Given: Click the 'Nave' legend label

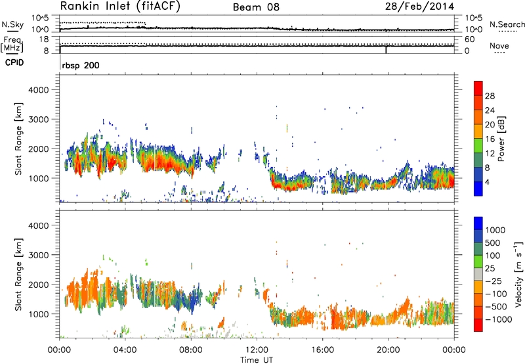Looking at the screenshot, I should pos(499,45).
